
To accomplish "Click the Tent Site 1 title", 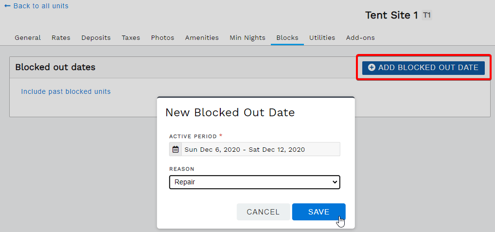I will (391, 16).
